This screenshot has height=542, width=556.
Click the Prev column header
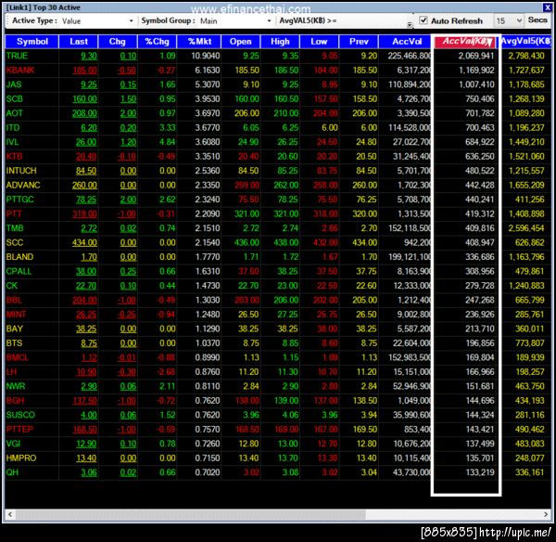tap(359, 42)
